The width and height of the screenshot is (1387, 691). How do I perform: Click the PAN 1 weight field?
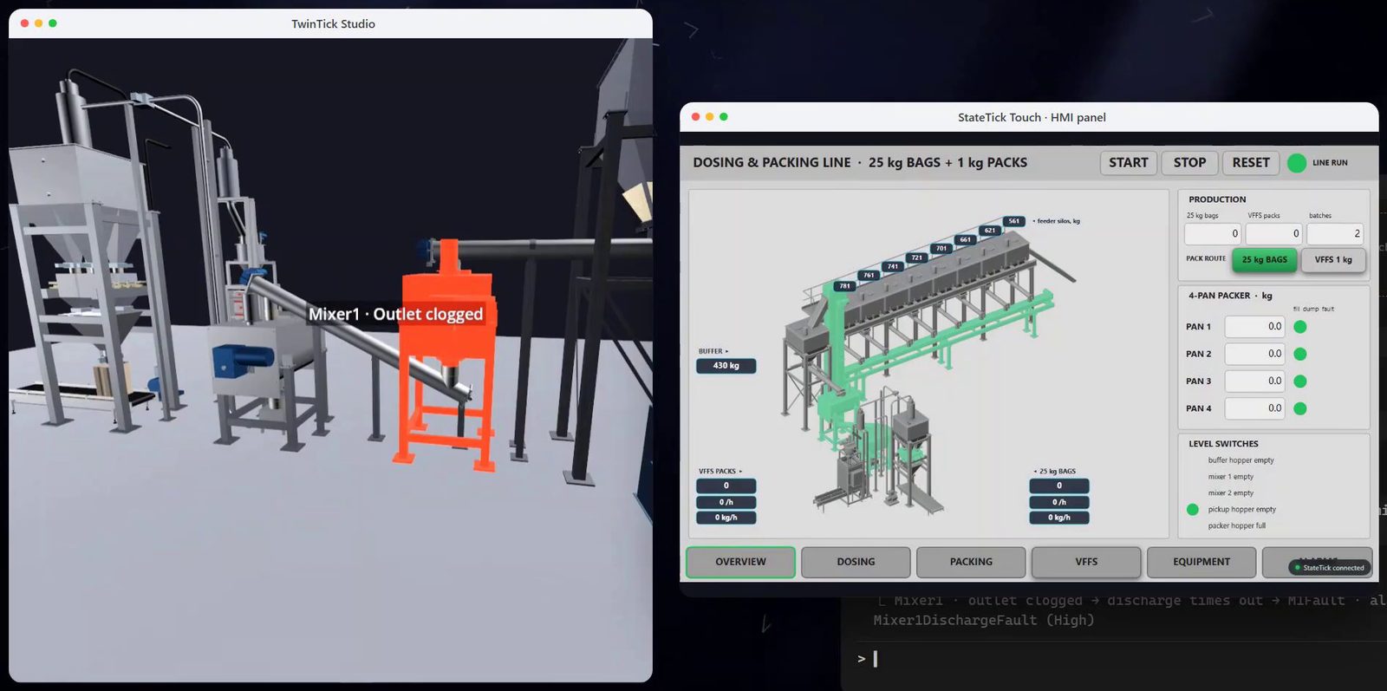point(1254,327)
